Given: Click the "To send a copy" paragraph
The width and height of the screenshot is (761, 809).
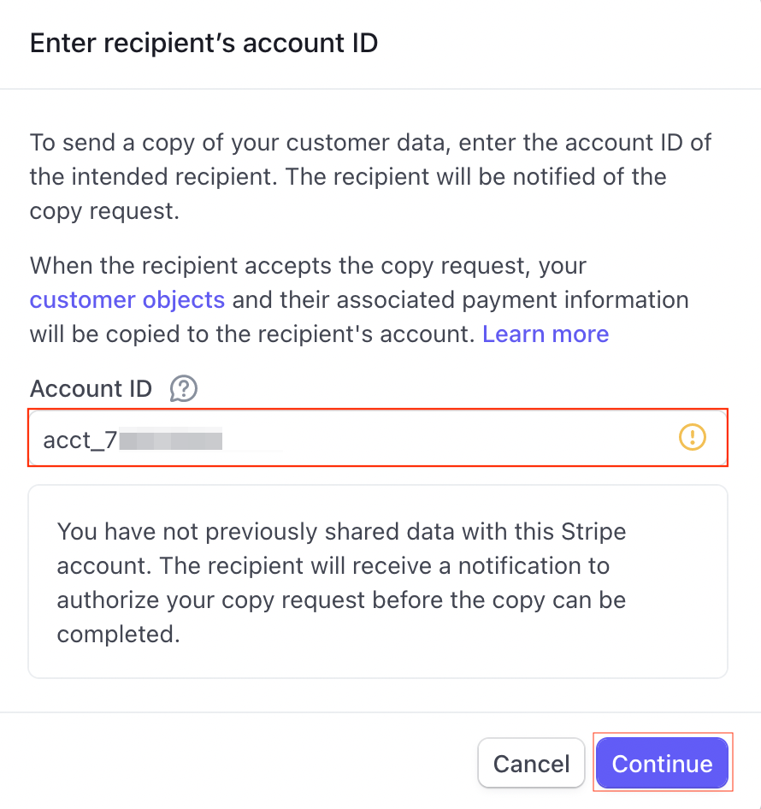Looking at the screenshot, I should pyautogui.click(x=370, y=176).
